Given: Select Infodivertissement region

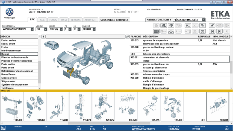Looking at the screenshot, I should [x=19, y=50].
